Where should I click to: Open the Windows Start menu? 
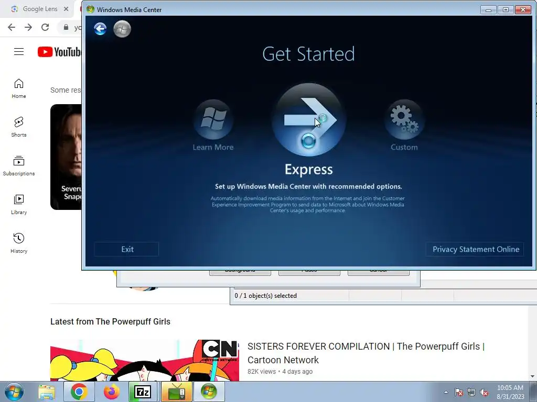point(14,392)
